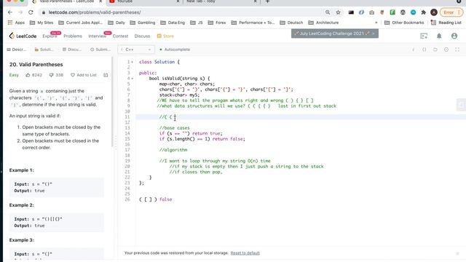This screenshot has height=262, width=466.
Task: Open the My Sites bookmarks folder
Action: click(x=42, y=23)
